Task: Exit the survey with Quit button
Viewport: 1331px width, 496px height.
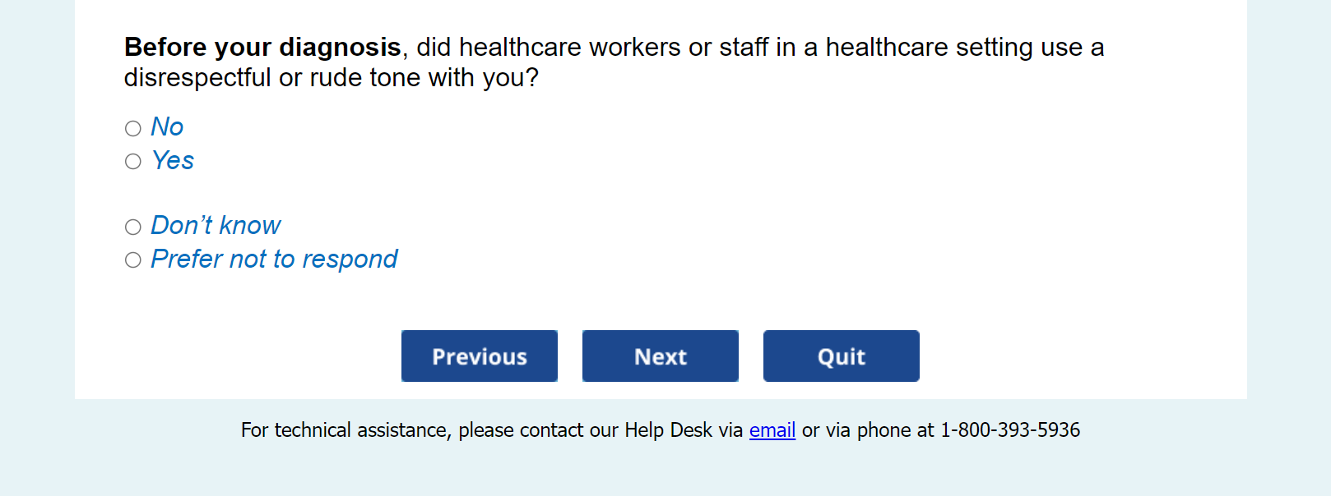Action: (x=841, y=356)
